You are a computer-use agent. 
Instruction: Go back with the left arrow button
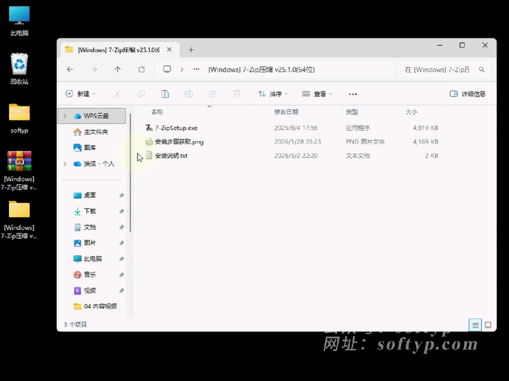(70, 69)
